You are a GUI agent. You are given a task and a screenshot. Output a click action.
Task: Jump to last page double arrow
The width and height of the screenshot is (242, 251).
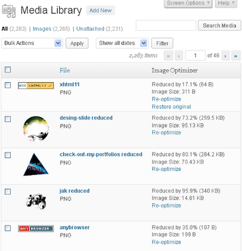click(236, 55)
